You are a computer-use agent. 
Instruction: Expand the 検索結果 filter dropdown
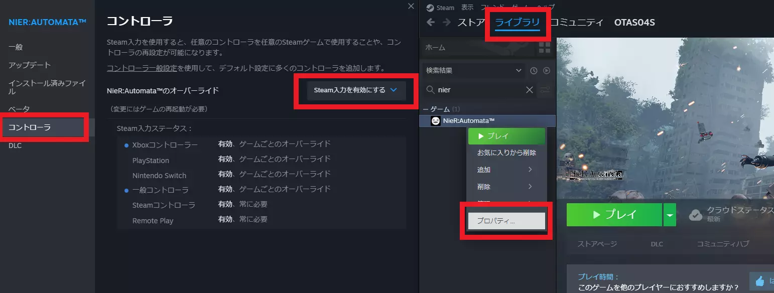tap(474, 71)
